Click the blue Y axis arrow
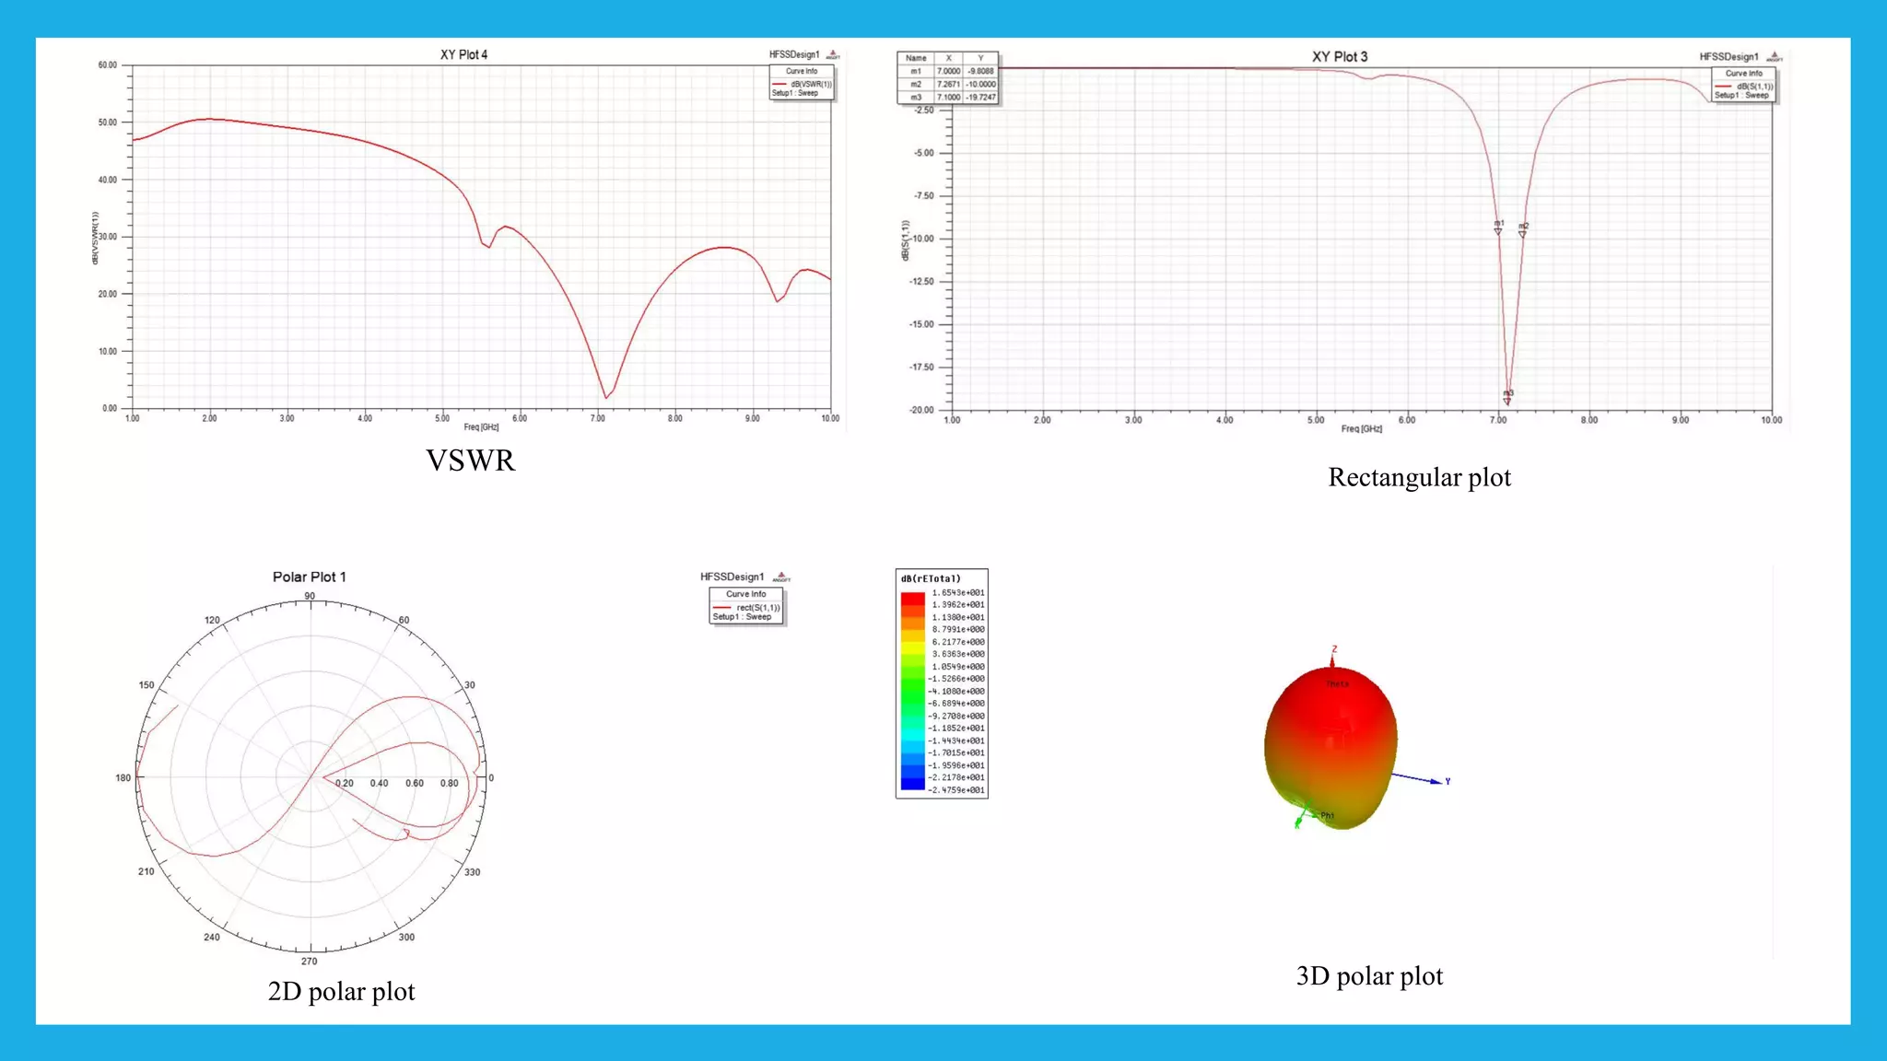Image resolution: width=1887 pixels, height=1061 pixels. pos(1434,781)
